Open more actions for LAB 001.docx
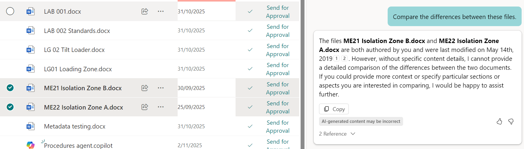 click(x=161, y=11)
